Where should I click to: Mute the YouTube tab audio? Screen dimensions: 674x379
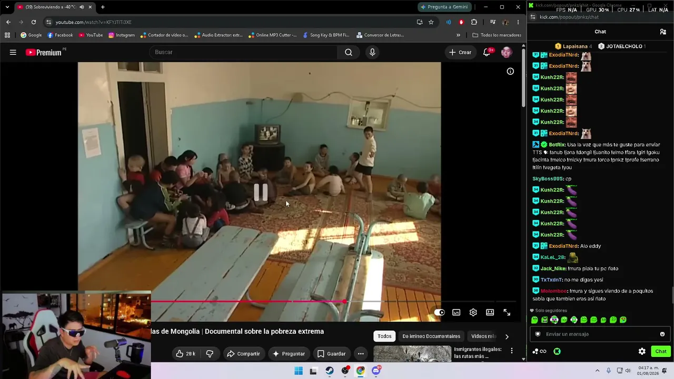coord(82,7)
